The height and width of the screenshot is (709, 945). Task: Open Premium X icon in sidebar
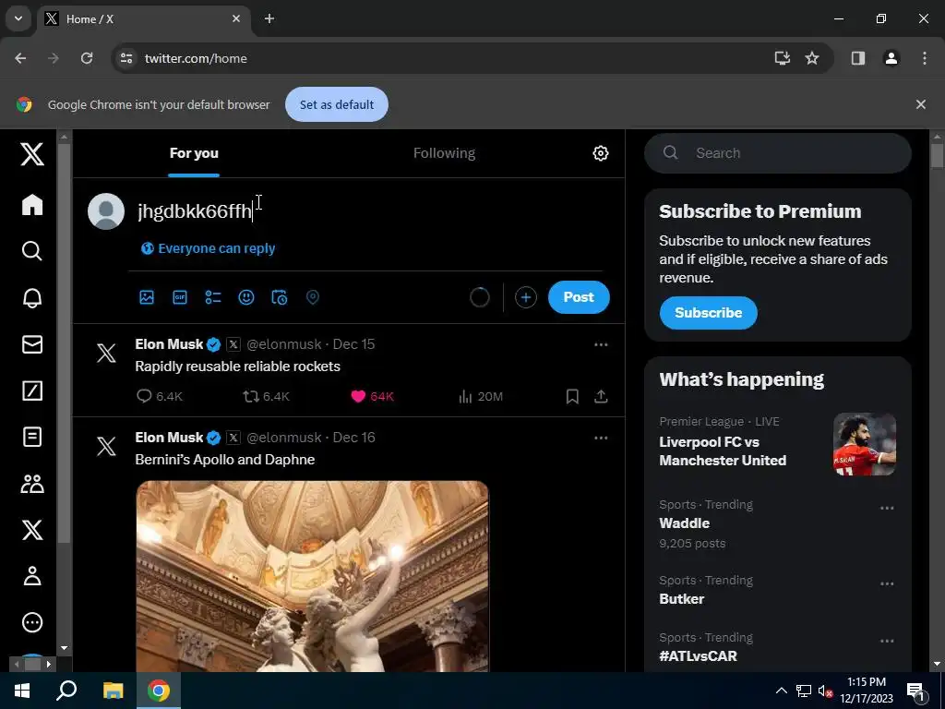32,530
